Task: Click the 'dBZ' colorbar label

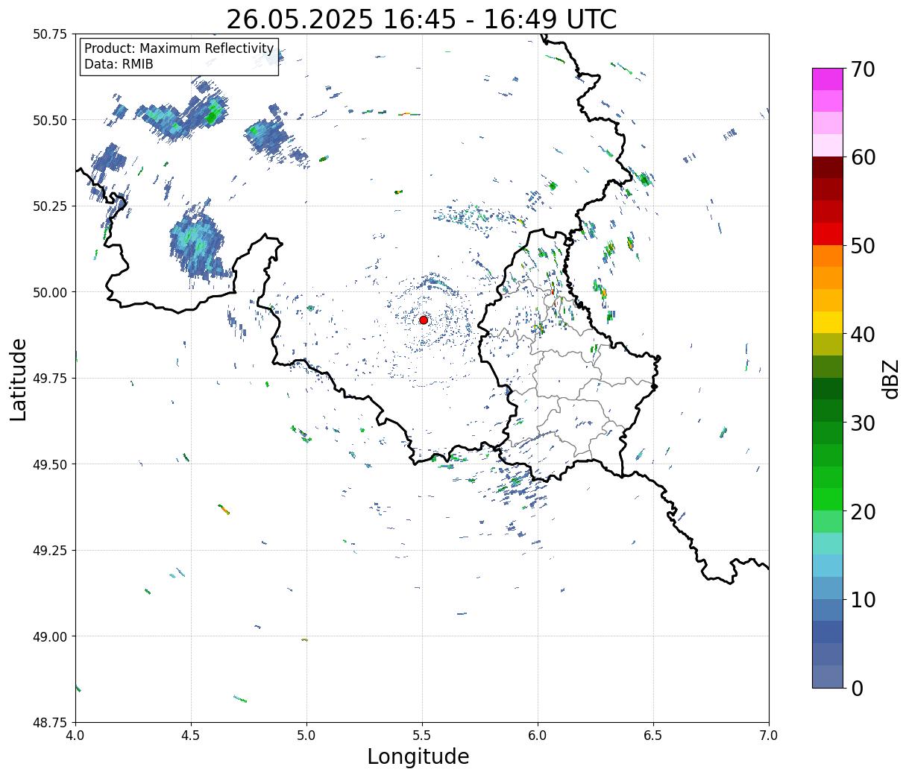Action: coord(890,379)
